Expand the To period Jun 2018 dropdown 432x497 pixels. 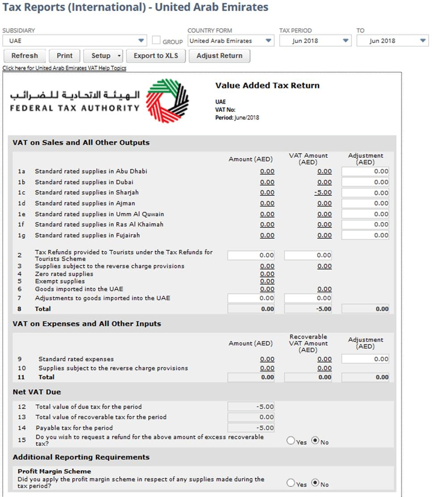tap(392, 41)
